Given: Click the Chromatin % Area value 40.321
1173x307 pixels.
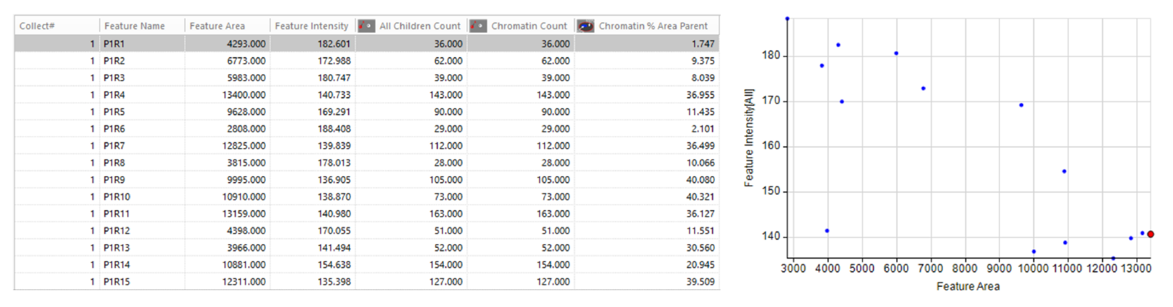Looking at the screenshot, I should (x=700, y=197).
